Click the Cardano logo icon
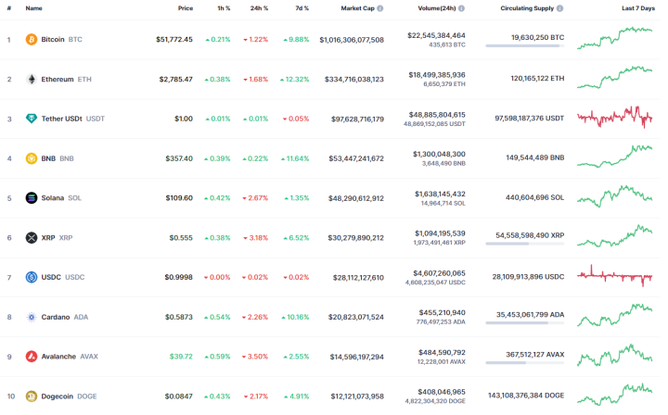This screenshot has width=668, height=415. [x=32, y=317]
